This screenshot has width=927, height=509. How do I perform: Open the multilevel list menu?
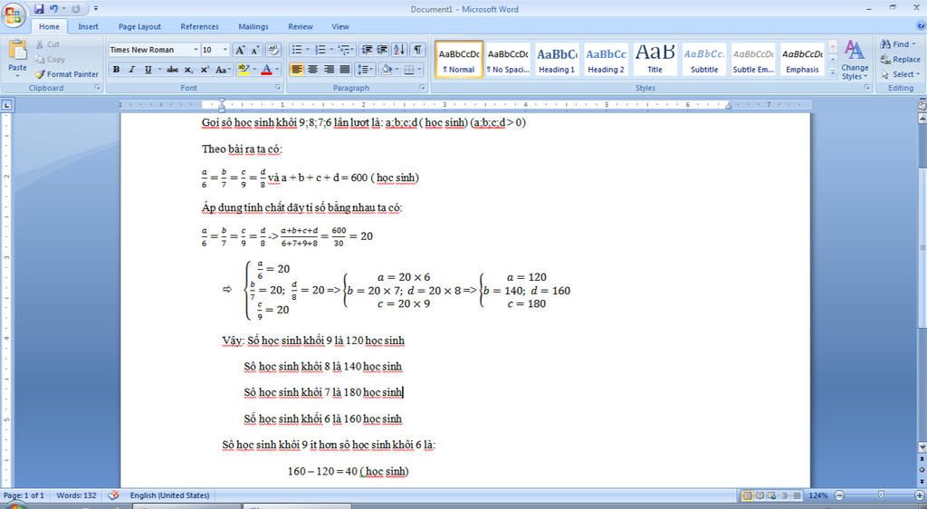[346, 50]
